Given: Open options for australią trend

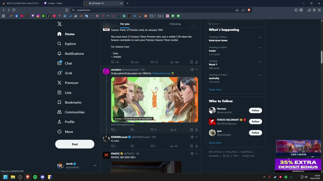Looking at the screenshot, I should click(x=260, y=75).
